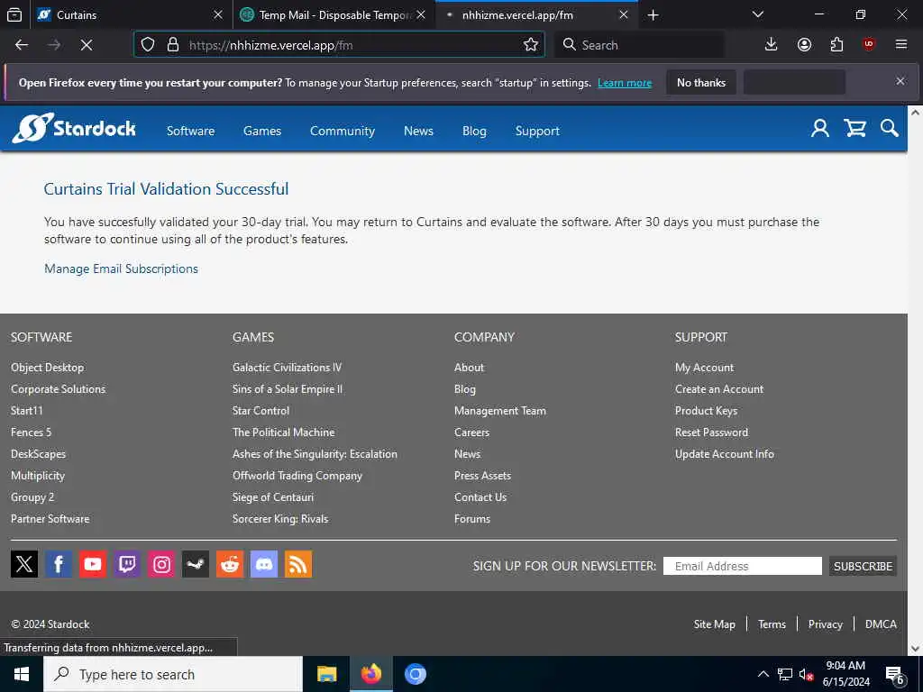Viewport: 923px width, 692px height.
Task: Open the Object Desktop footer link
Action: (47, 368)
